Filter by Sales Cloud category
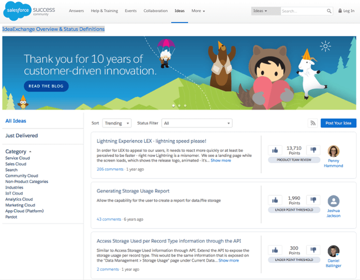 click(15, 164)
